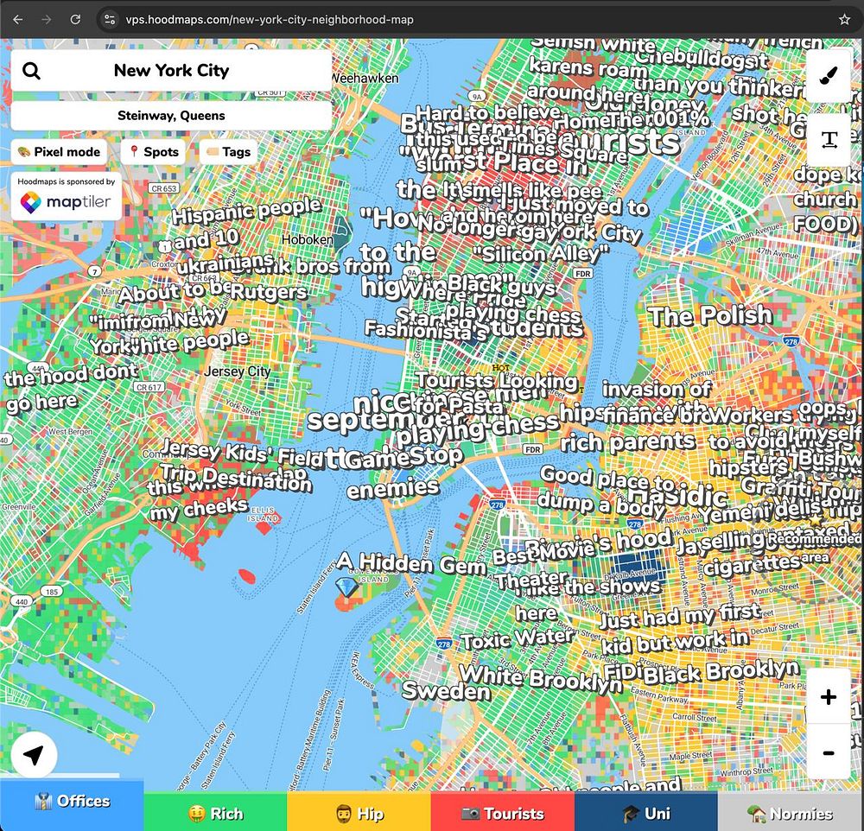The height and width of the screenshot is (831, 864).
Task: Click the 'the hood dont go here' tag
Action: coord(71,387)
